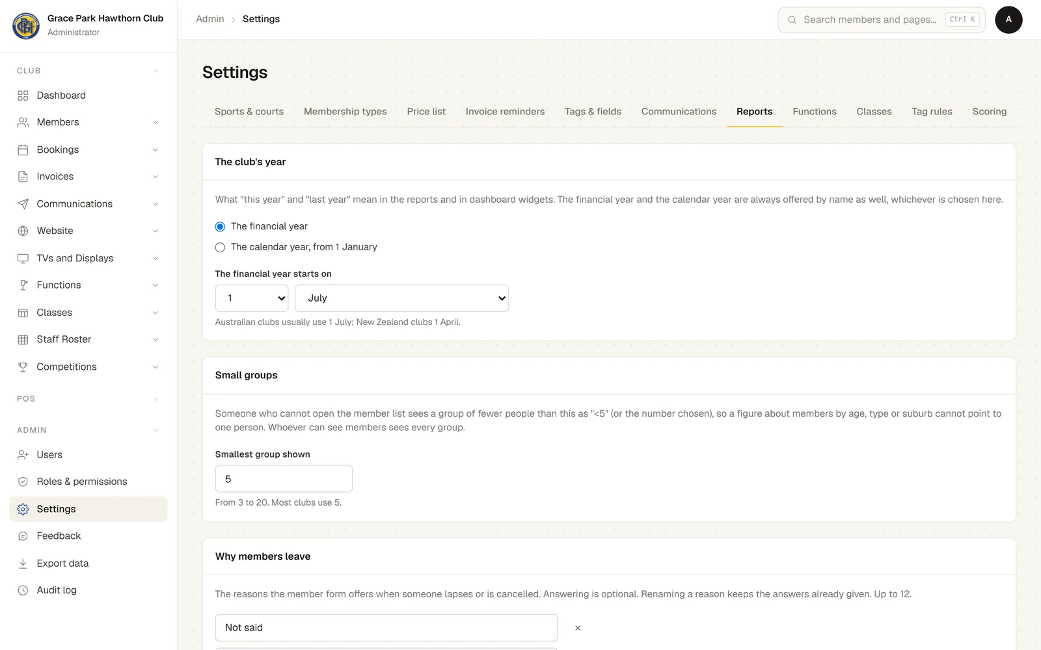Image resolution: width=1041 pixels, height=650 pixels.
Task: Click the 'Smallest group shown' number field
Action: click(284, 479)
